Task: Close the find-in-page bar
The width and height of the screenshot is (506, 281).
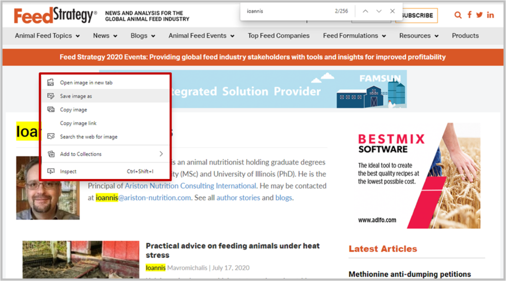Action: click(392, 11)
